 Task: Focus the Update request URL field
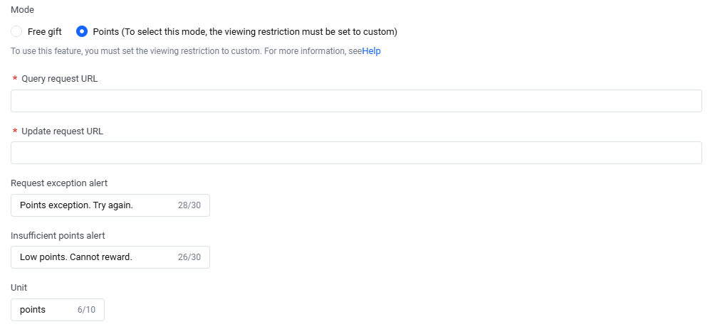356,153
